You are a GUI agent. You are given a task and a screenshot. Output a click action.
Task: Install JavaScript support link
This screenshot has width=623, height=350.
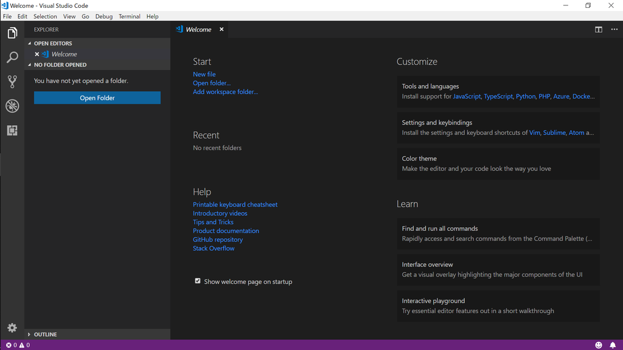[x=467, y=97]
